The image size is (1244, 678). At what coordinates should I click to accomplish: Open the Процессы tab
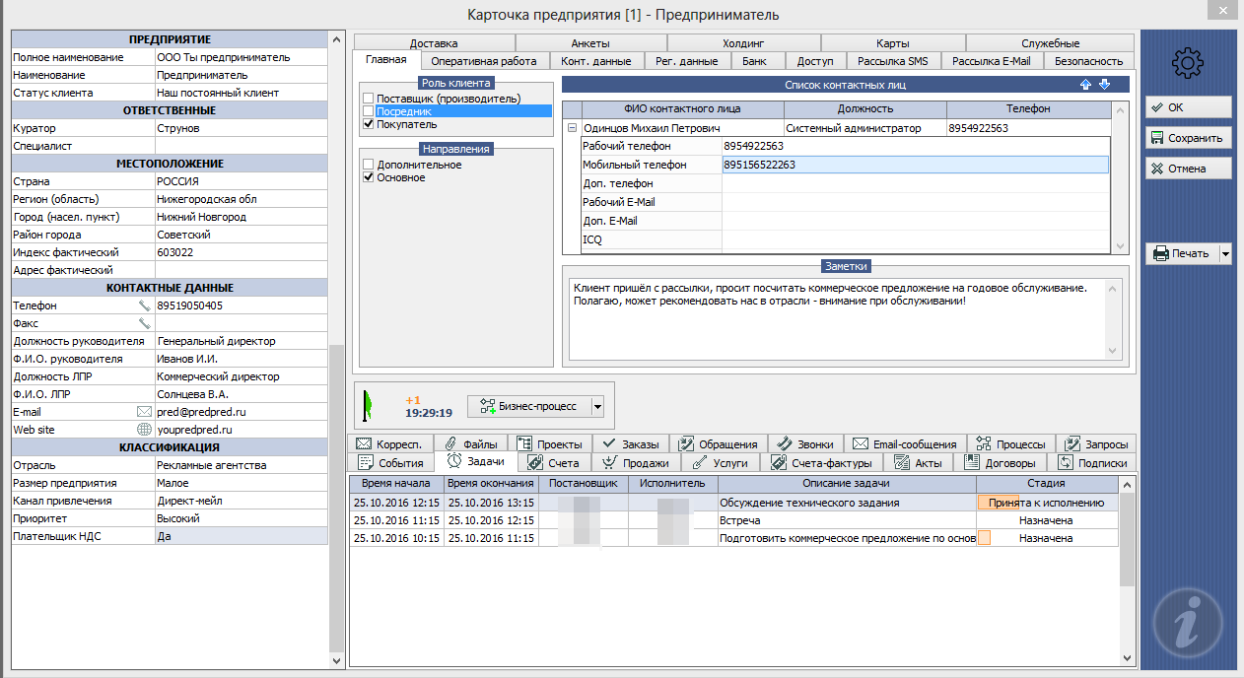pyautogui.click(x=1010, y=444)
